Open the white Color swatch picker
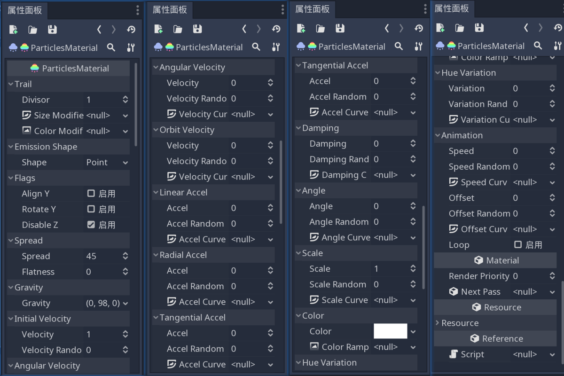 (x=390, y=331)
